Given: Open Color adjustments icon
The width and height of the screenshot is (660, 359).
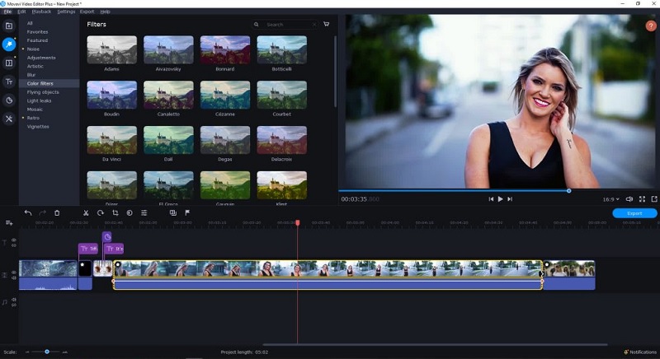Looking at the screenshot, I should pyautogui.click(x=130, y=213).
